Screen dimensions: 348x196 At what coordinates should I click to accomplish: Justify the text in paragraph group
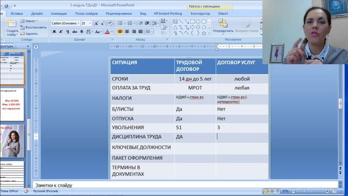(140, 32)
